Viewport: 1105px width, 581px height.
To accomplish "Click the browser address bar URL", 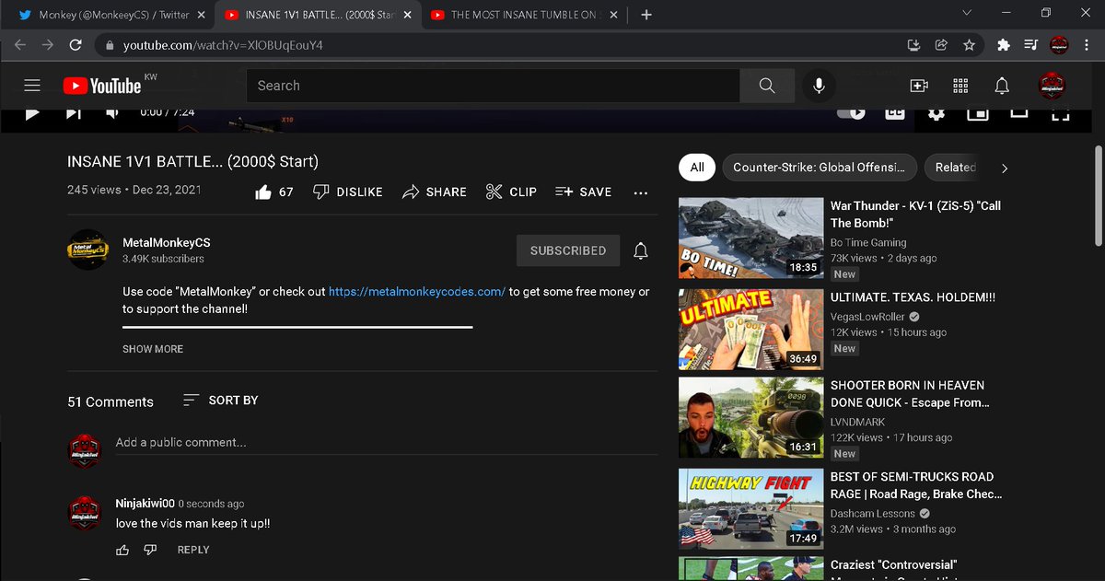I will (223, 45).
